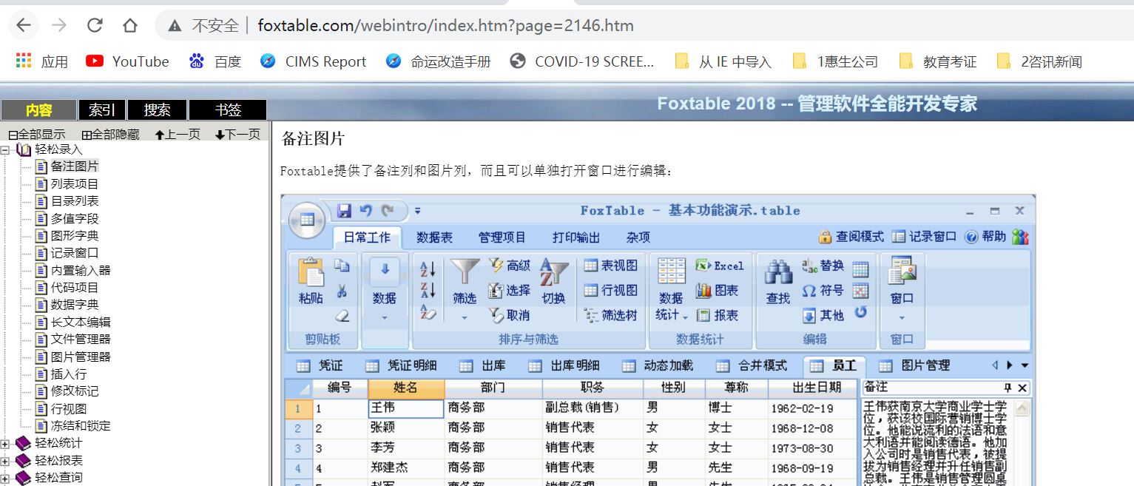Click 全部隐藏 to collapse all topics

(111, 135)
